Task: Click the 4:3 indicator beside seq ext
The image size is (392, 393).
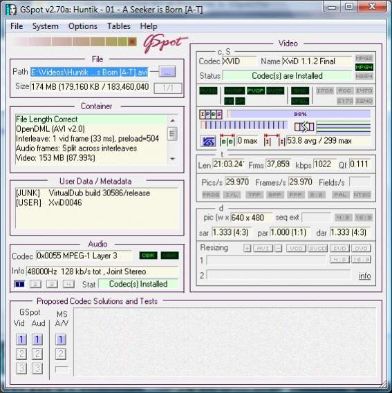Action: (343, 218)
